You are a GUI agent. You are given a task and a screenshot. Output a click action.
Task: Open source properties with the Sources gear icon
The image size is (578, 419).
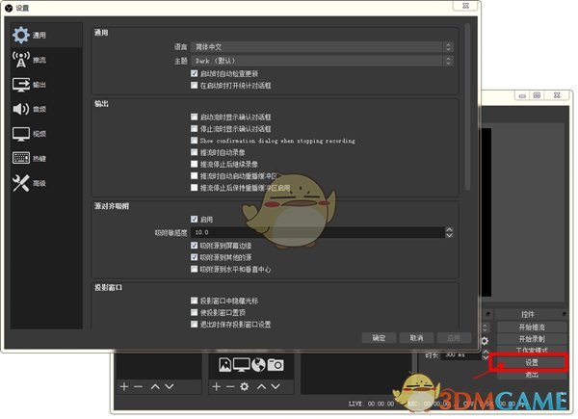tap(244, 386)
